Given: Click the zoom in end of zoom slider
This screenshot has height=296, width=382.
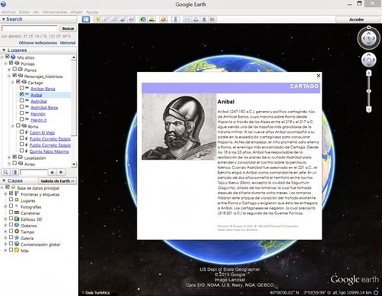Looking at the screenshot, I should pos(369,73).
